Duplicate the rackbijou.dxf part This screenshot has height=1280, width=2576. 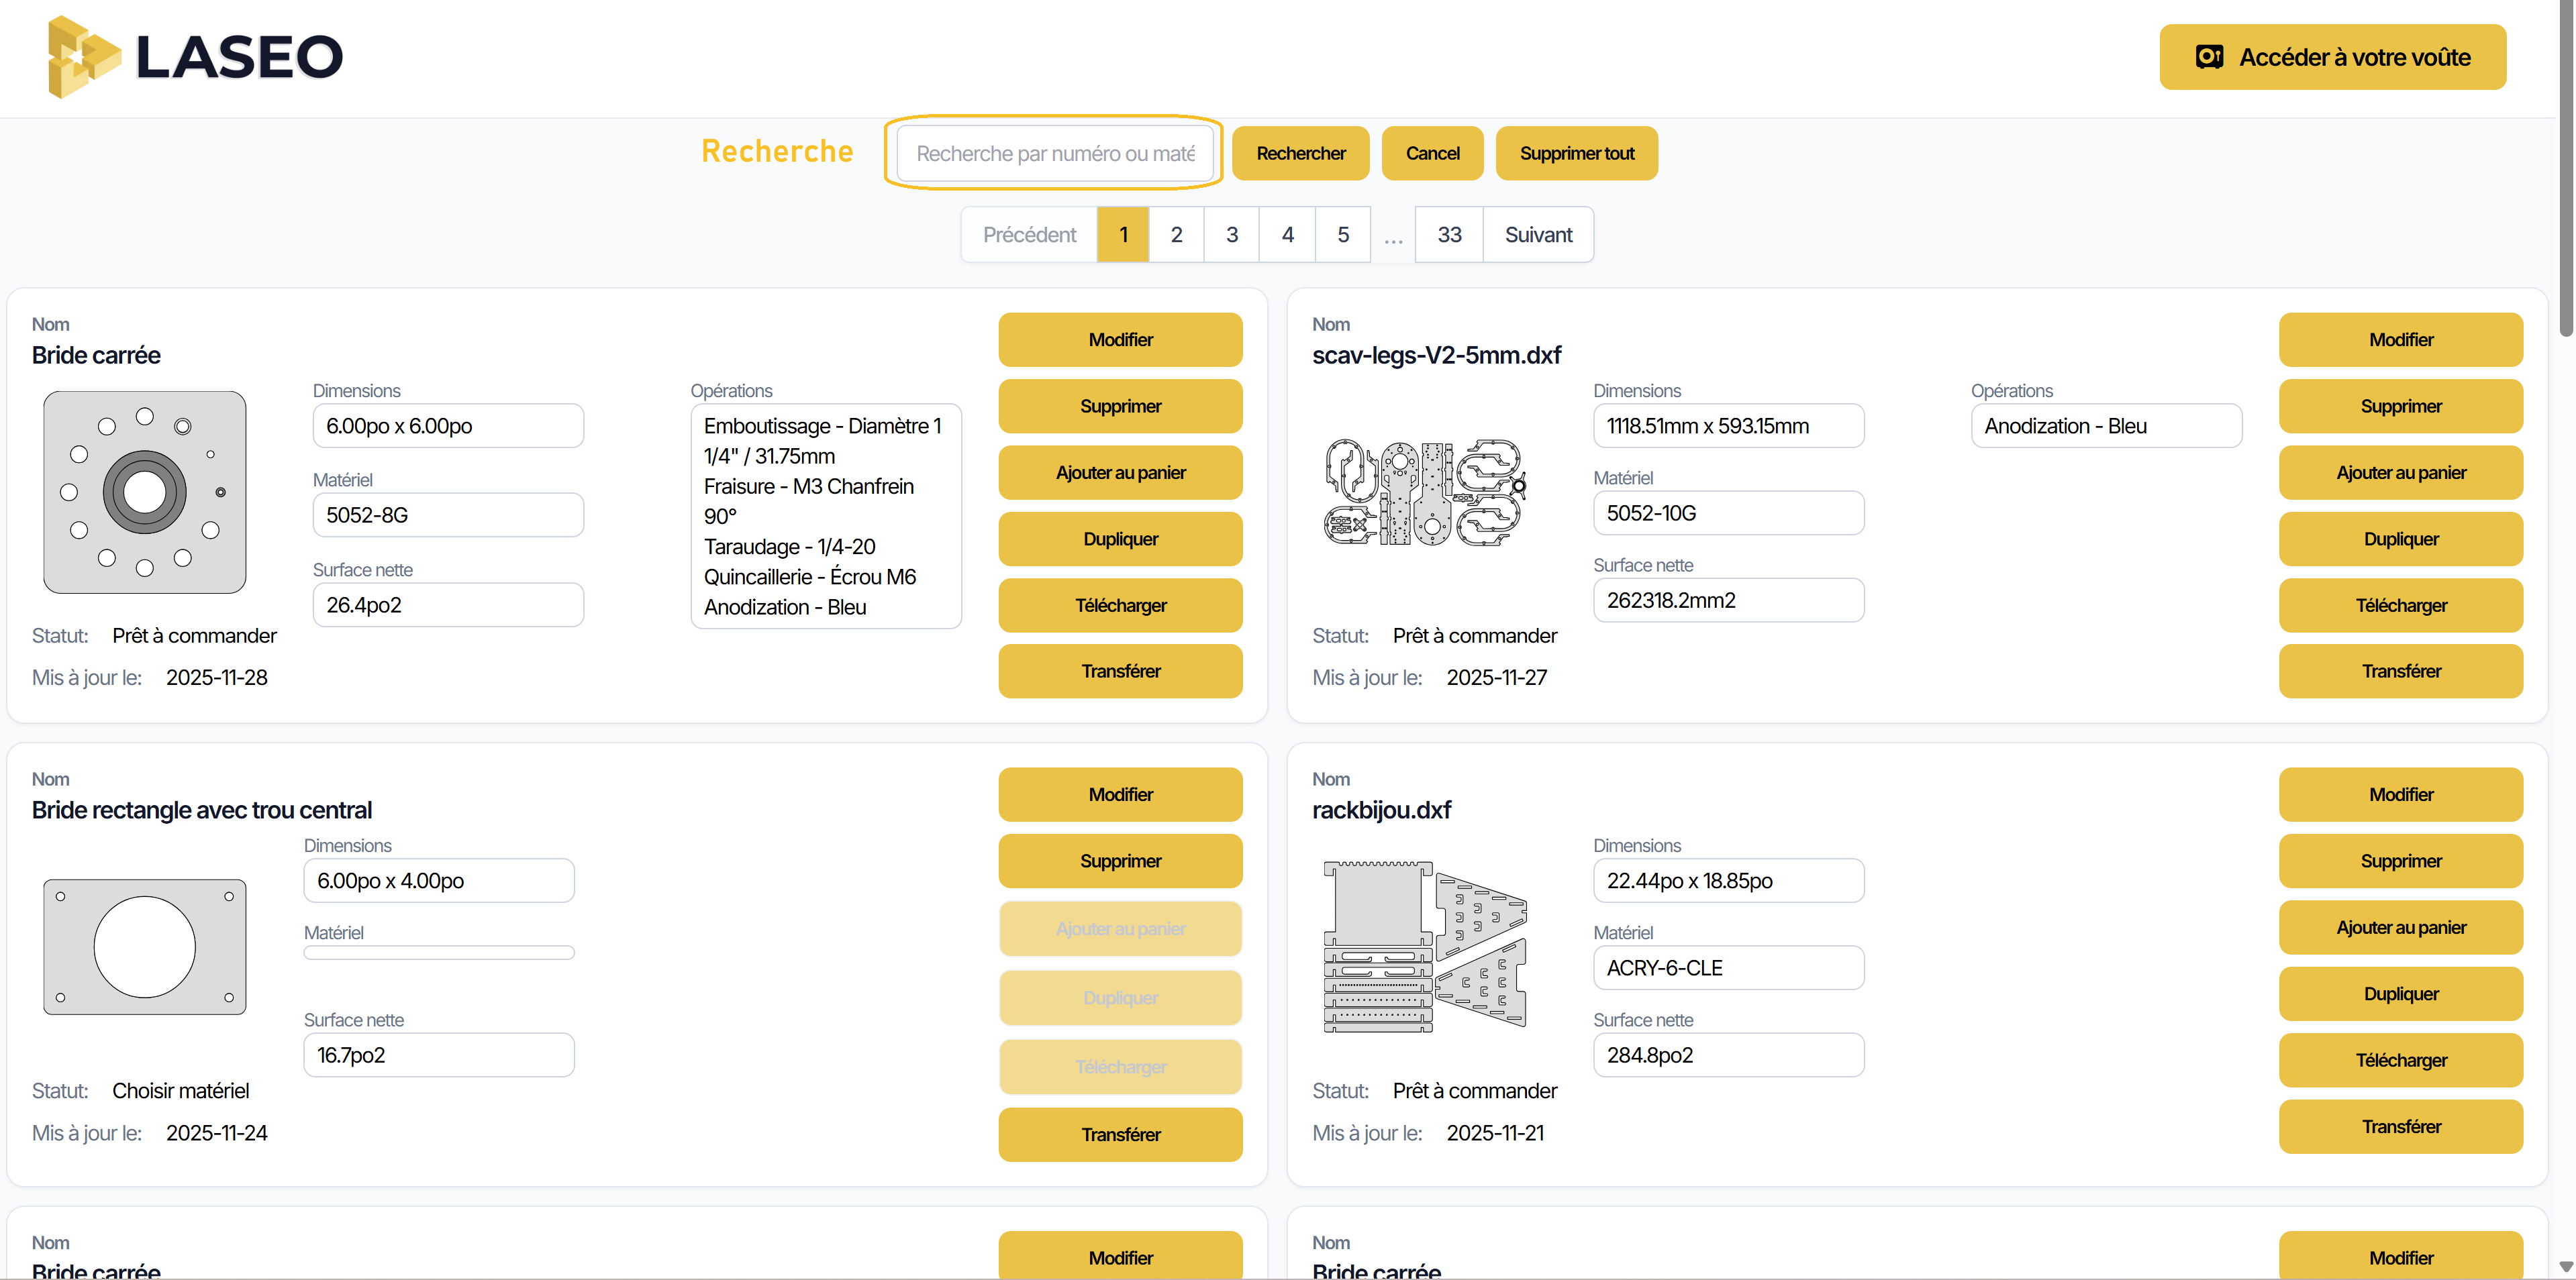pos(2400,994)
